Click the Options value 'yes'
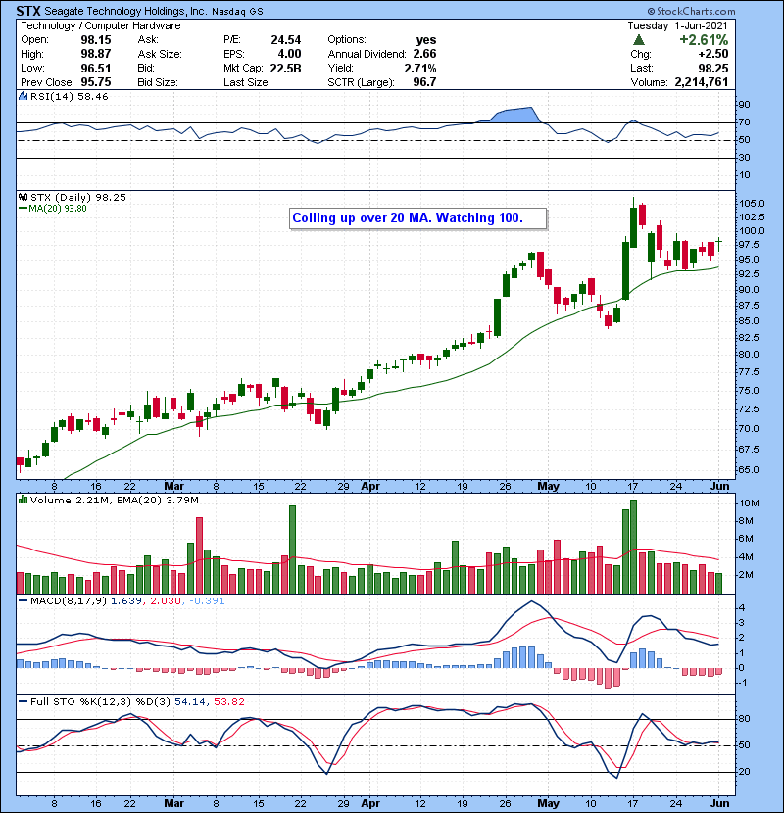 coord(426,40)
